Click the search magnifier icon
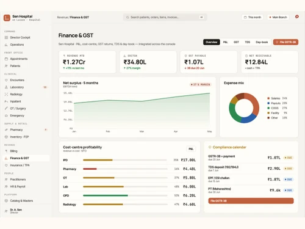The width and height of the screenshot is (305, 229). (x=127, y=17)
